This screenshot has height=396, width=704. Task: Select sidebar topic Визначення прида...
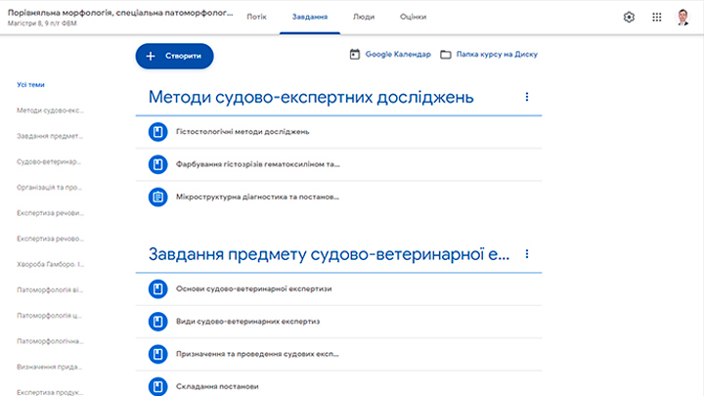[50, 367]
